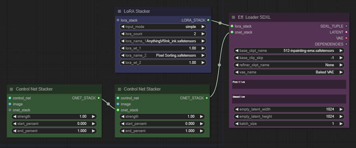356x148 pixels.
Task: Click the end_percent 1.000 value on the right Control Net Stacker
Action: click(x=190, y=131)
